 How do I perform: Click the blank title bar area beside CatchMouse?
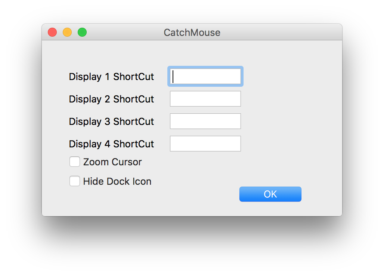pyautogui.click(x=282, y=32)
